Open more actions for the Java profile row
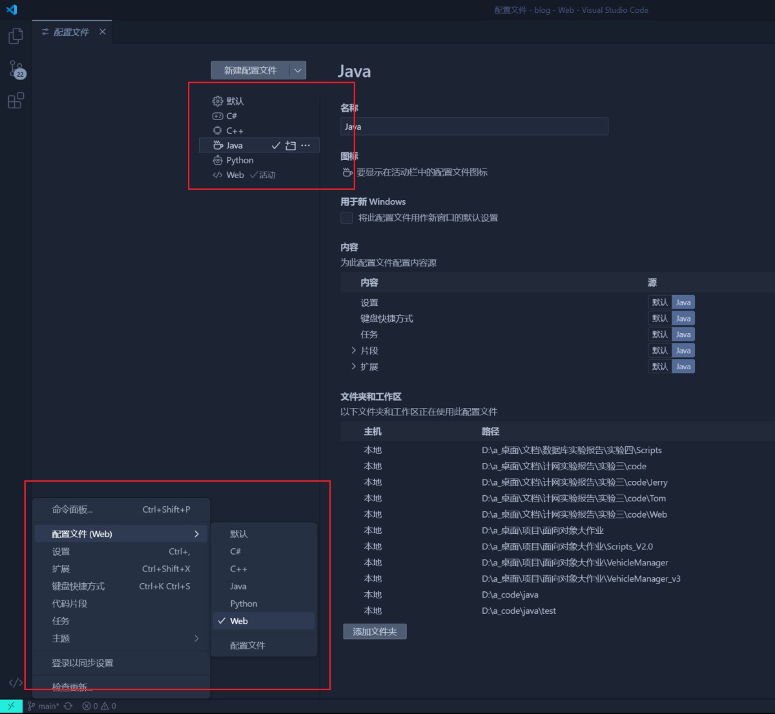Image resolution: width=775 pixels, height=714 pixels. pyautogui.click(x=305, y=146)
